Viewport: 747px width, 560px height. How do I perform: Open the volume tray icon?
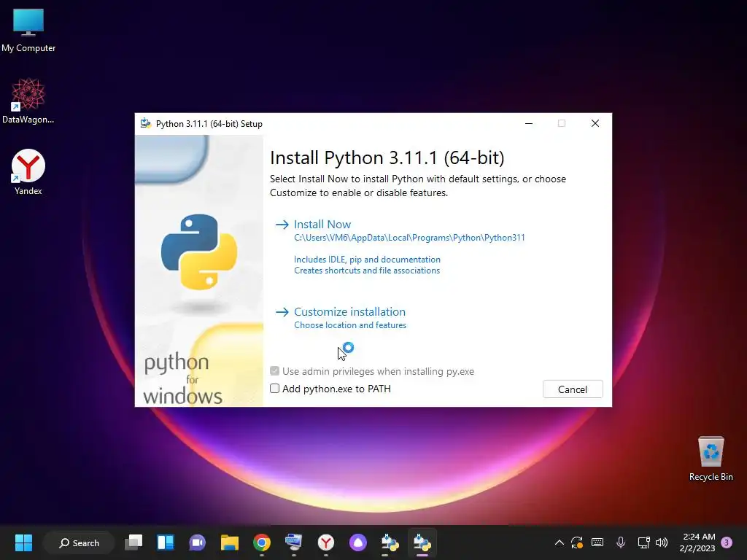(662, 542)
